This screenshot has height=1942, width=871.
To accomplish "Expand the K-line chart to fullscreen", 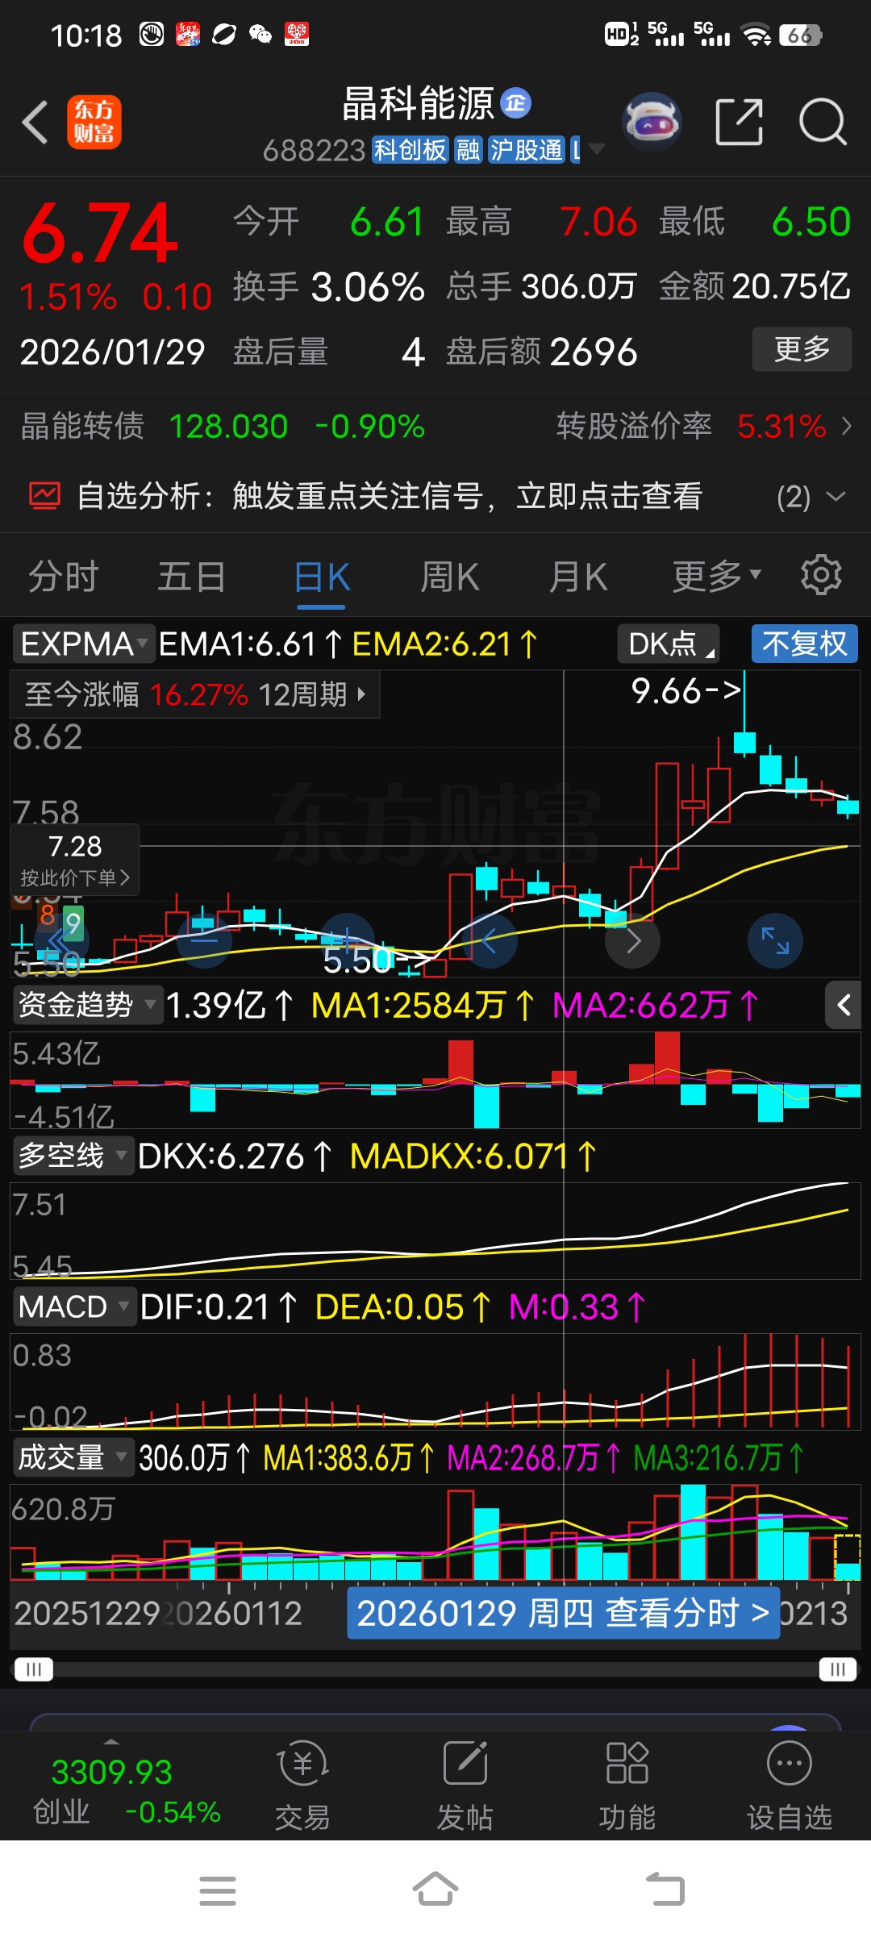I will point(775,940).
